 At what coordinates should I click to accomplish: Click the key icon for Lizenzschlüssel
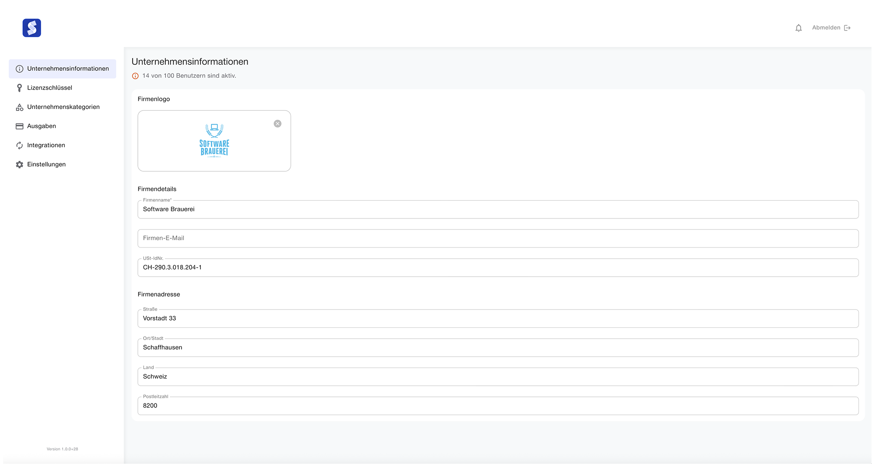[19, 88]
